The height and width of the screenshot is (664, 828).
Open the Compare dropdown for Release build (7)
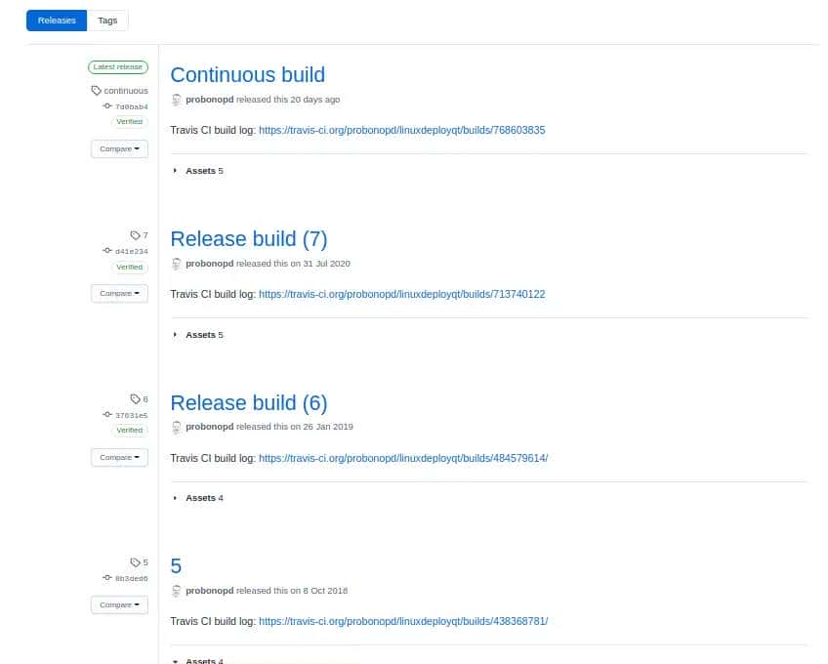pyautogui.click(x=119, y=293)
